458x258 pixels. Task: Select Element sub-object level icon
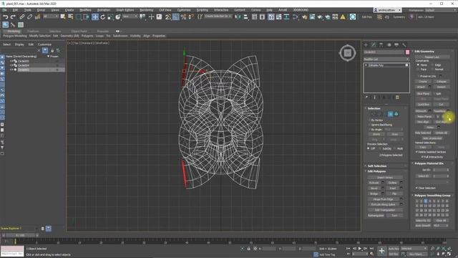396,114
